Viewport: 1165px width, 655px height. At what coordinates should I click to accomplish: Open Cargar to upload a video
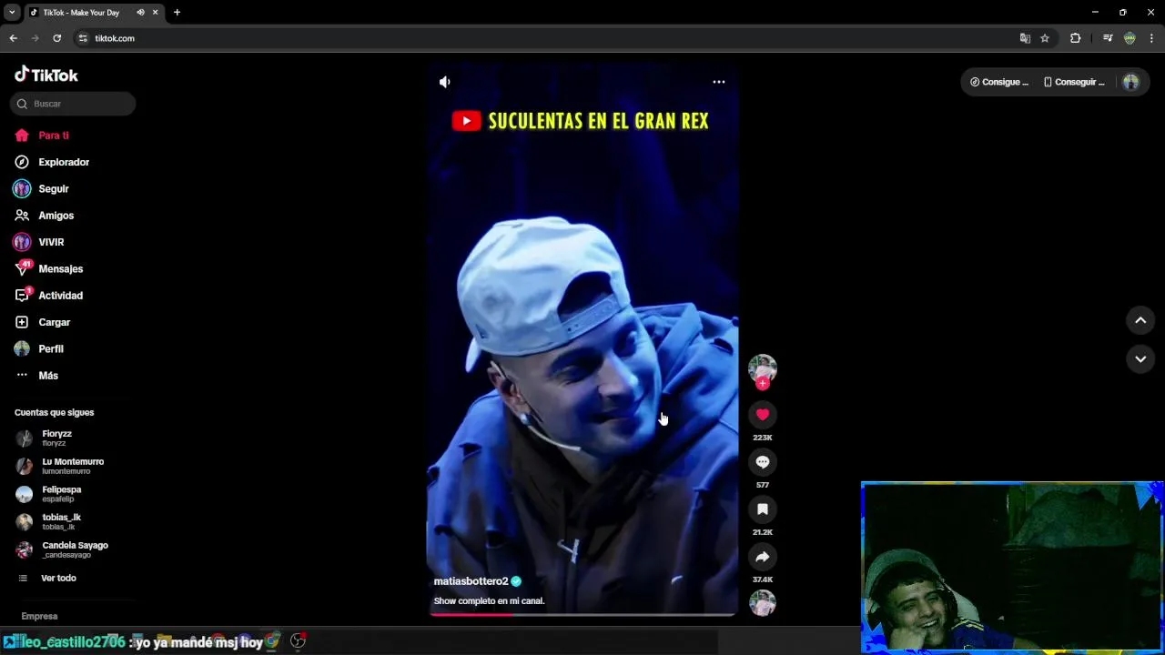(x=43, y=322)
